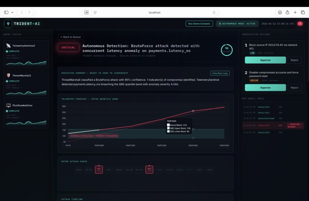
Task: Click the TelemetrySentinel satellite dish icon
Action: [8, 46]
